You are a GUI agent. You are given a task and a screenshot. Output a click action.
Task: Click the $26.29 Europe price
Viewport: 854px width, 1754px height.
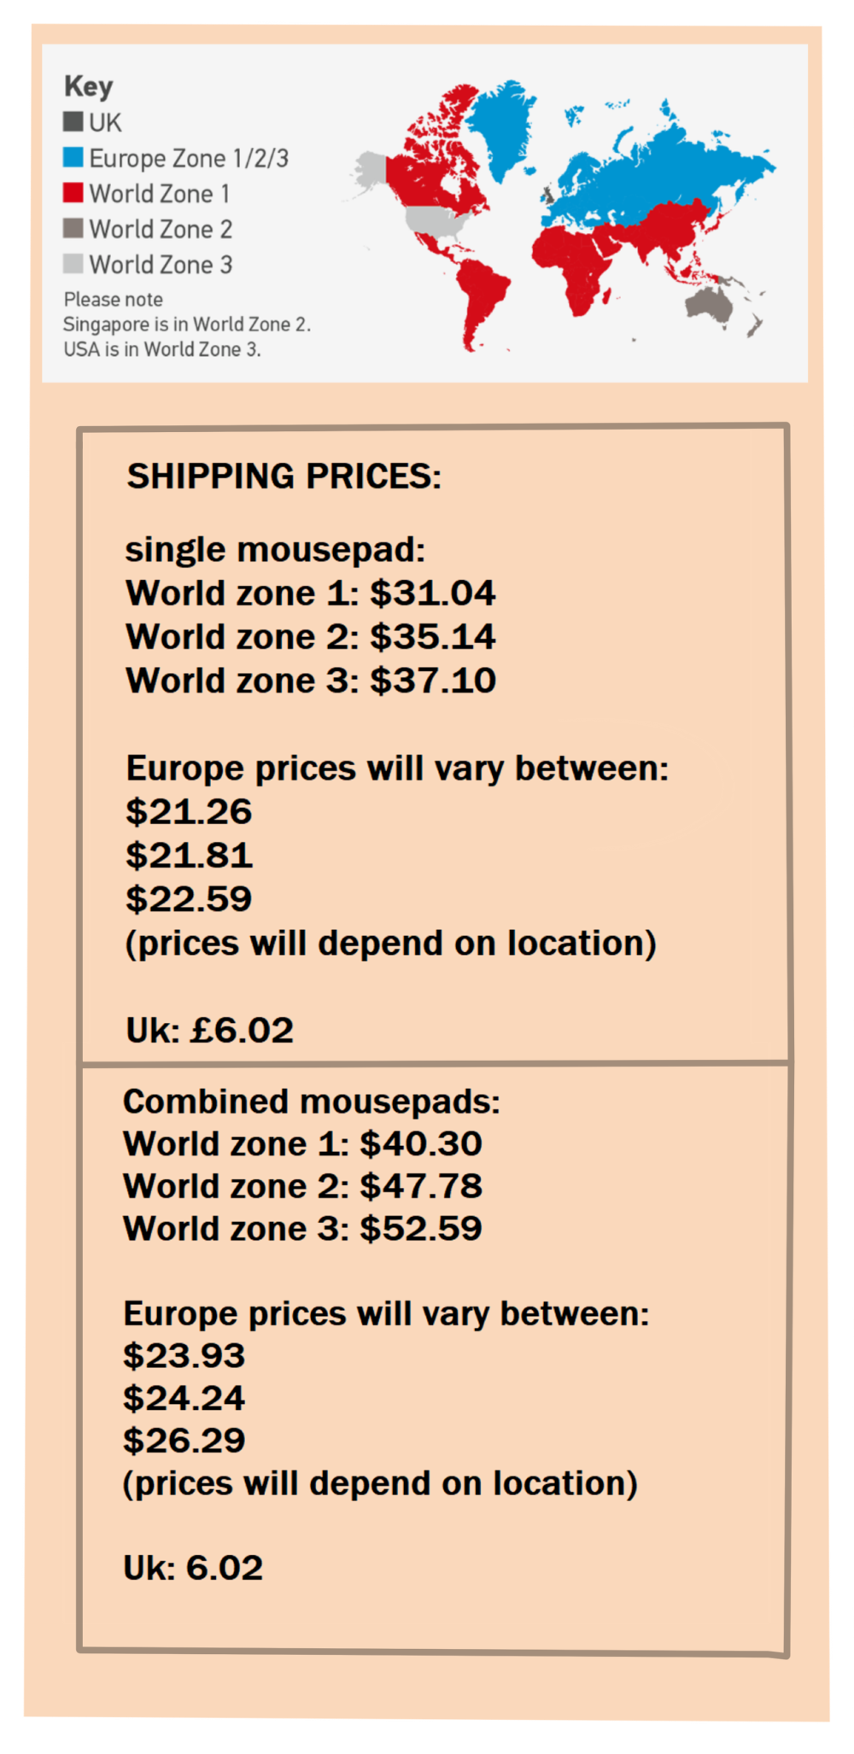[184, 1441]
